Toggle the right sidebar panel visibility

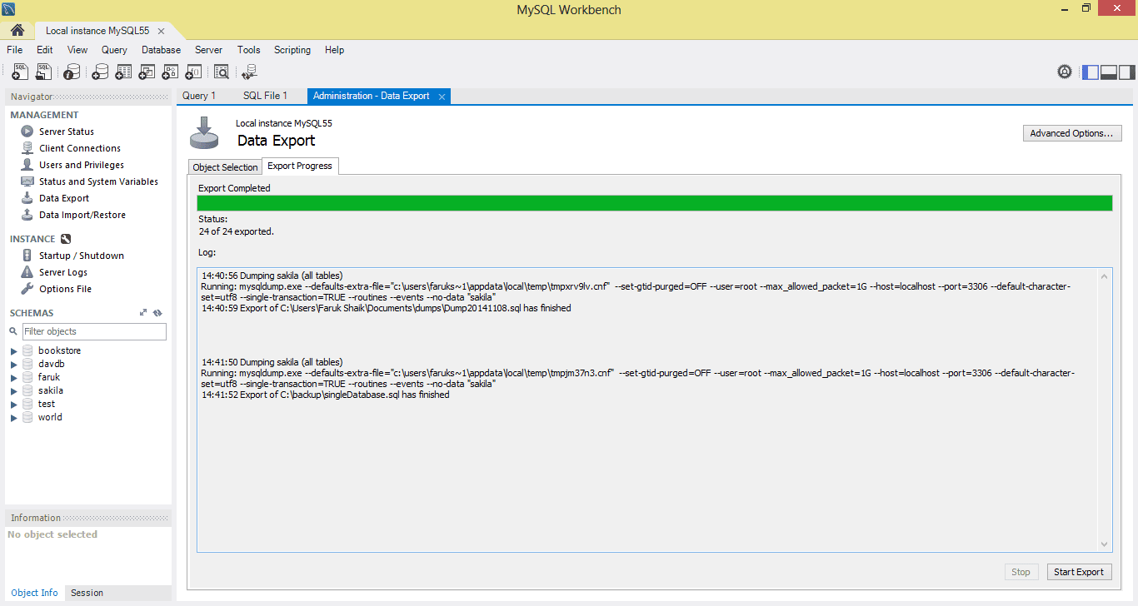(x=1127, y=72)
